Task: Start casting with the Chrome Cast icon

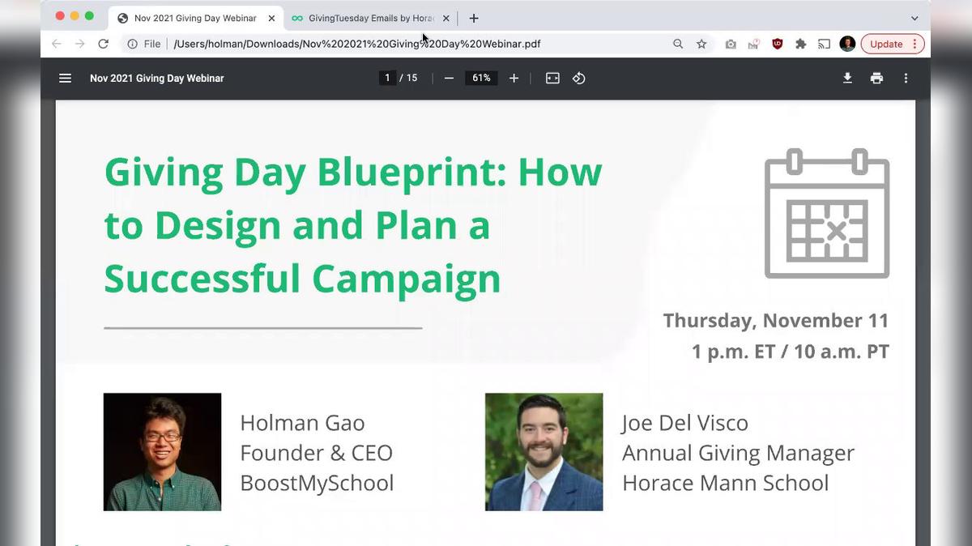Action: coord(824,44)
